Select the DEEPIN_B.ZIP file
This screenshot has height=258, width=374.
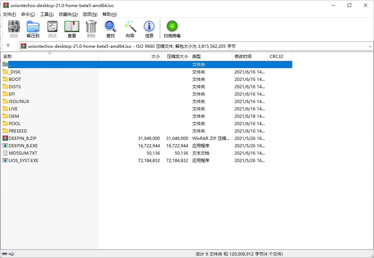pos(23,138)
